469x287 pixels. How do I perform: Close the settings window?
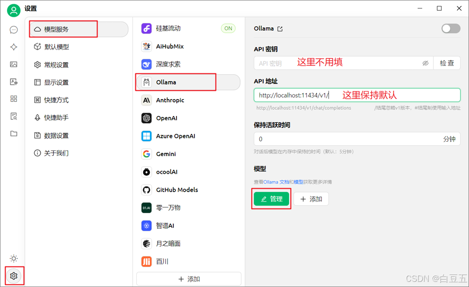coord(459,8)
